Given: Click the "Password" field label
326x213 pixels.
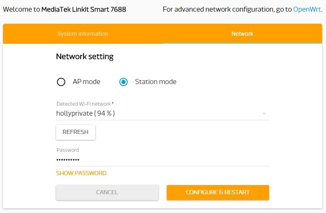Looking at the screenshot, I should click(67, 150).
